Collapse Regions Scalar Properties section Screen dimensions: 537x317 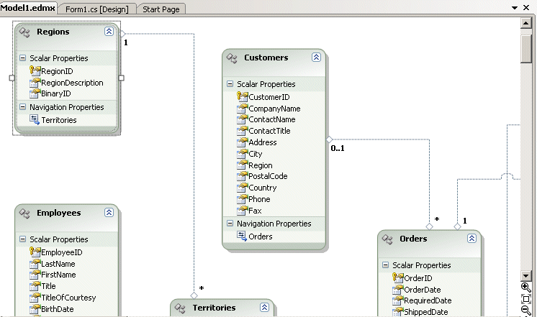click(22, 58)
